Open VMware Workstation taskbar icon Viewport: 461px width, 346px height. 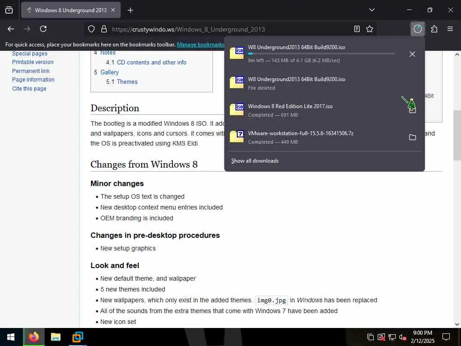[x=77, y=337]
